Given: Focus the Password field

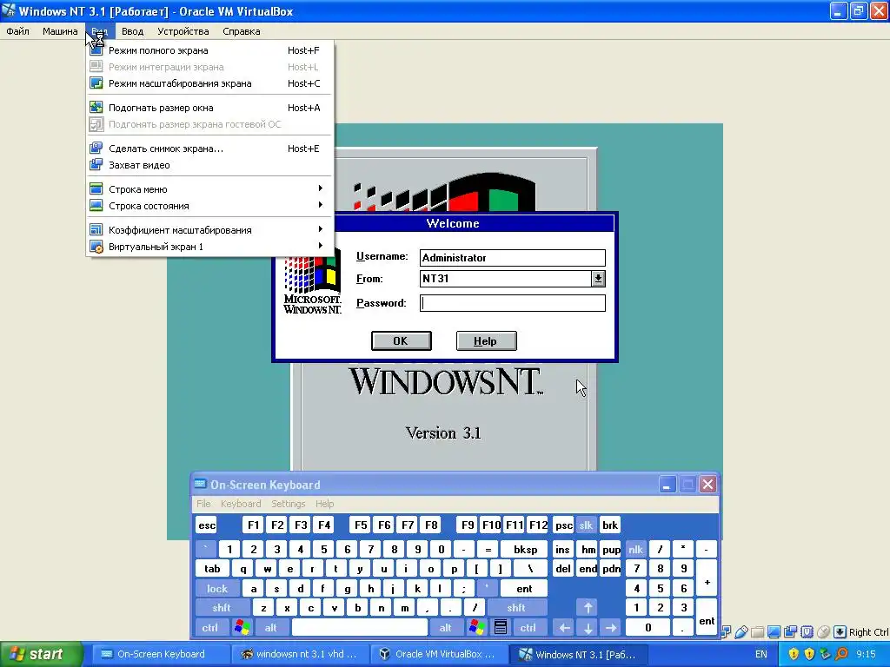Looking at the screenshot, I should pos(513,303).
